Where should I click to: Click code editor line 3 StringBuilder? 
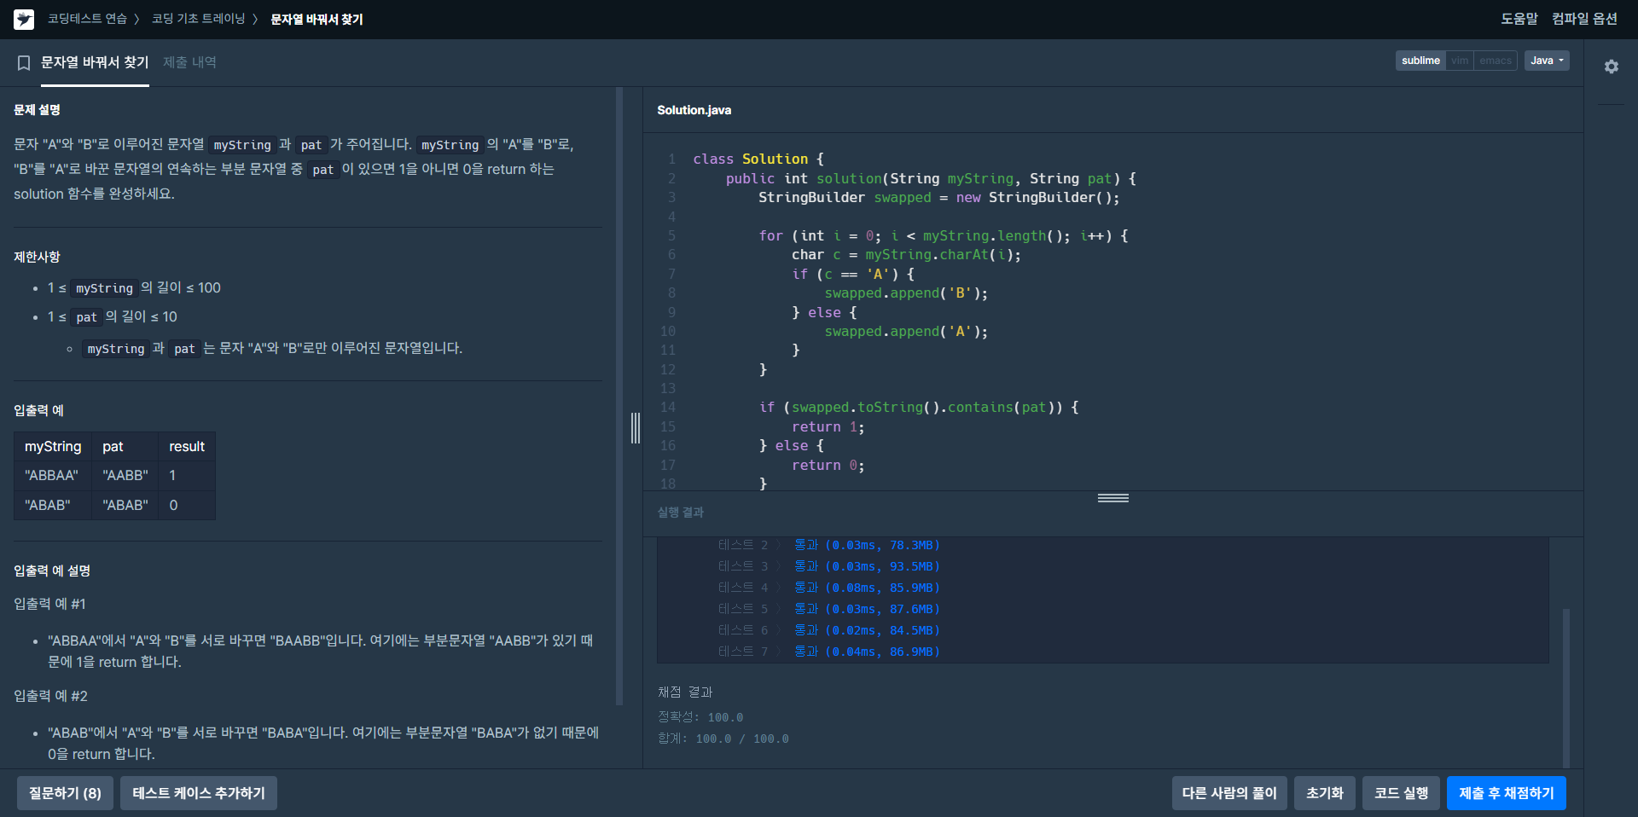pos(938,198)
